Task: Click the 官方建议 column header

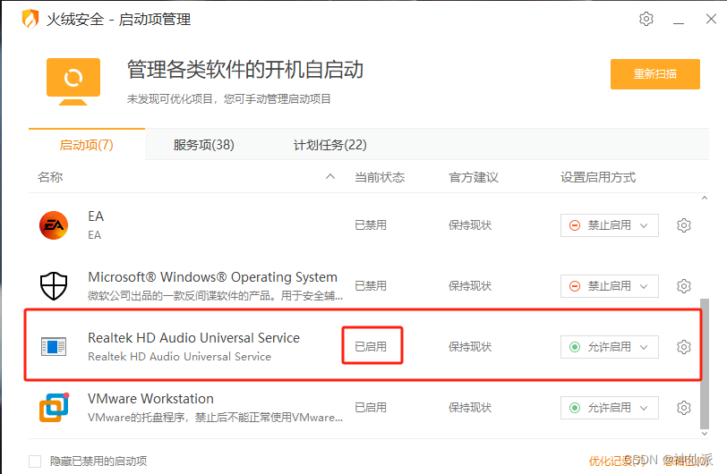Action: (474, 177)
